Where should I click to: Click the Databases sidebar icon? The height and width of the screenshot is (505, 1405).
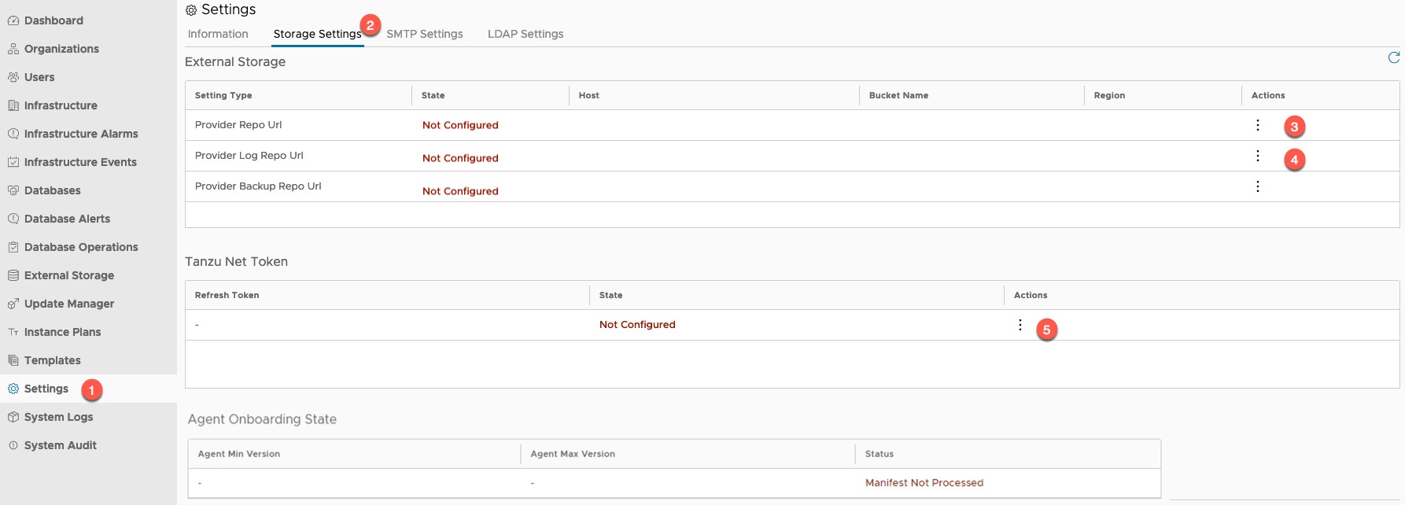point(13,190)
